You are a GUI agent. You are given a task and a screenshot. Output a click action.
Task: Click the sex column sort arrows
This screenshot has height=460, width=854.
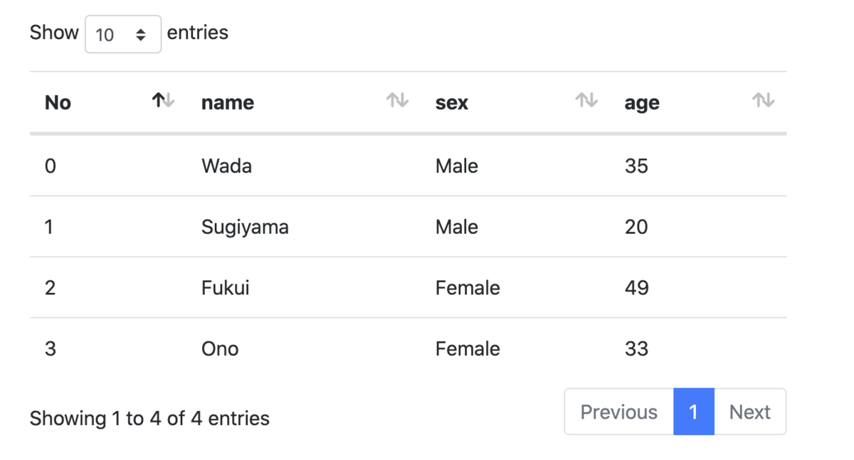coord(586,101)
